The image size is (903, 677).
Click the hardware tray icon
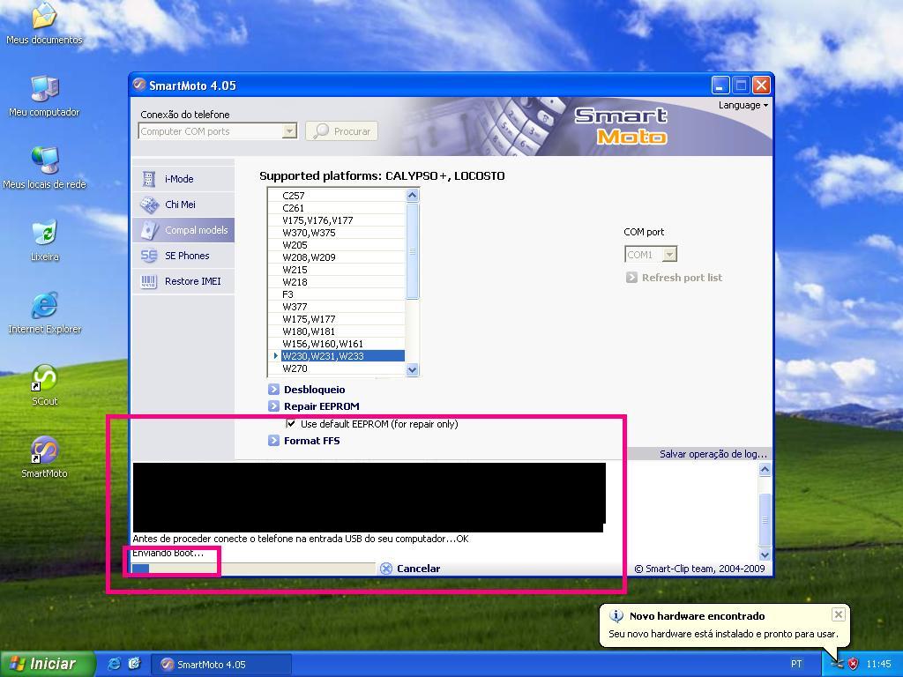click(x=838, y=664)
